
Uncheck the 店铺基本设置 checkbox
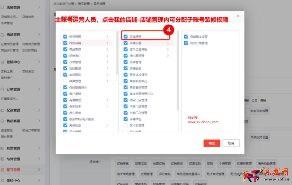186,37
